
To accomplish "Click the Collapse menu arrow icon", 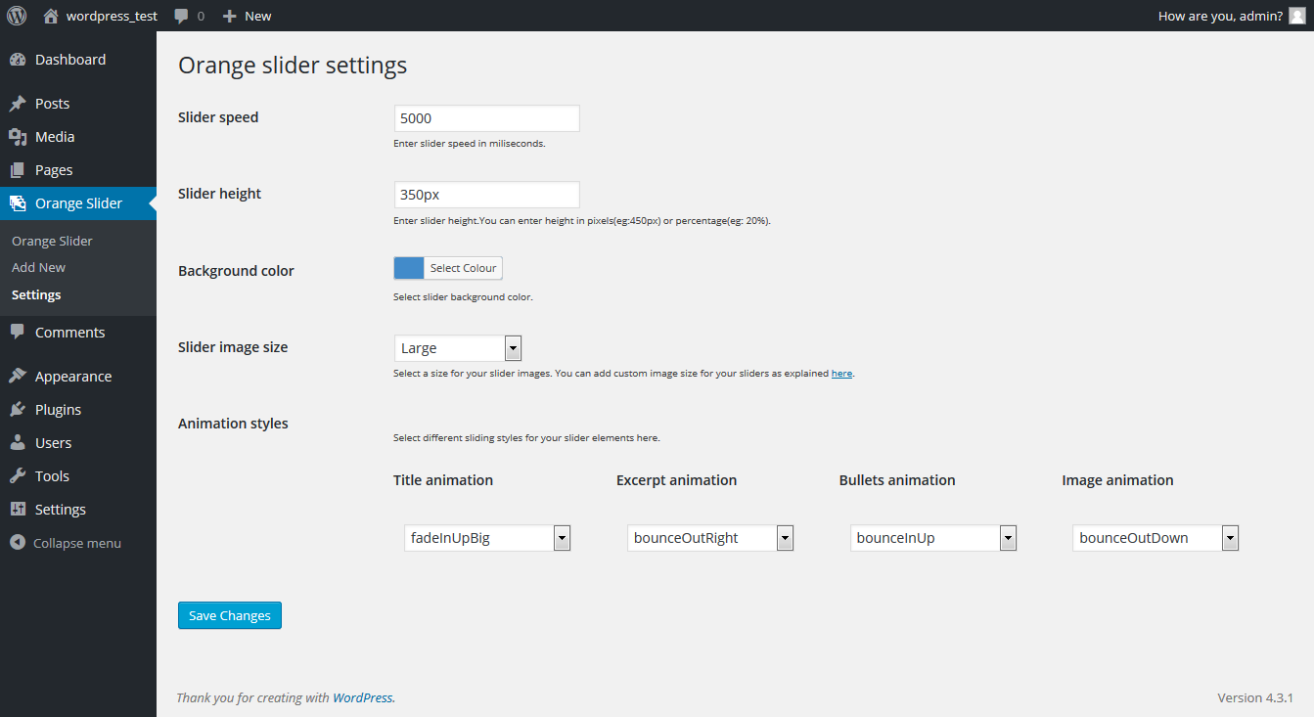I will pos(17,543).
